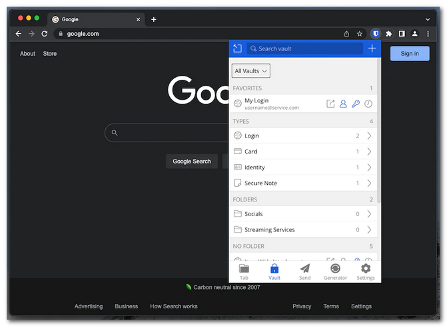Open the About link

27,53
